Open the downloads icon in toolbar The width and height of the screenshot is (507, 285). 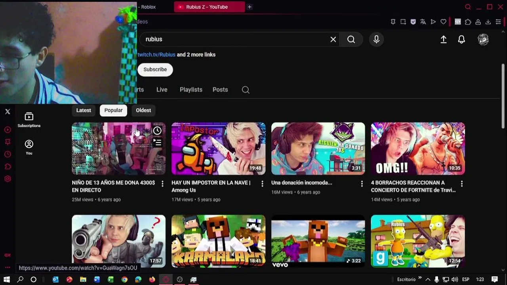(x=488, y=22)
